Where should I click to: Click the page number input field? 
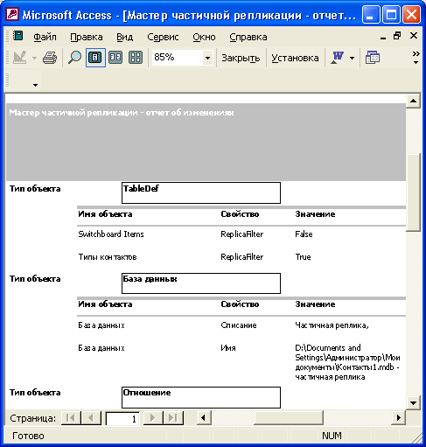(122, 419)
